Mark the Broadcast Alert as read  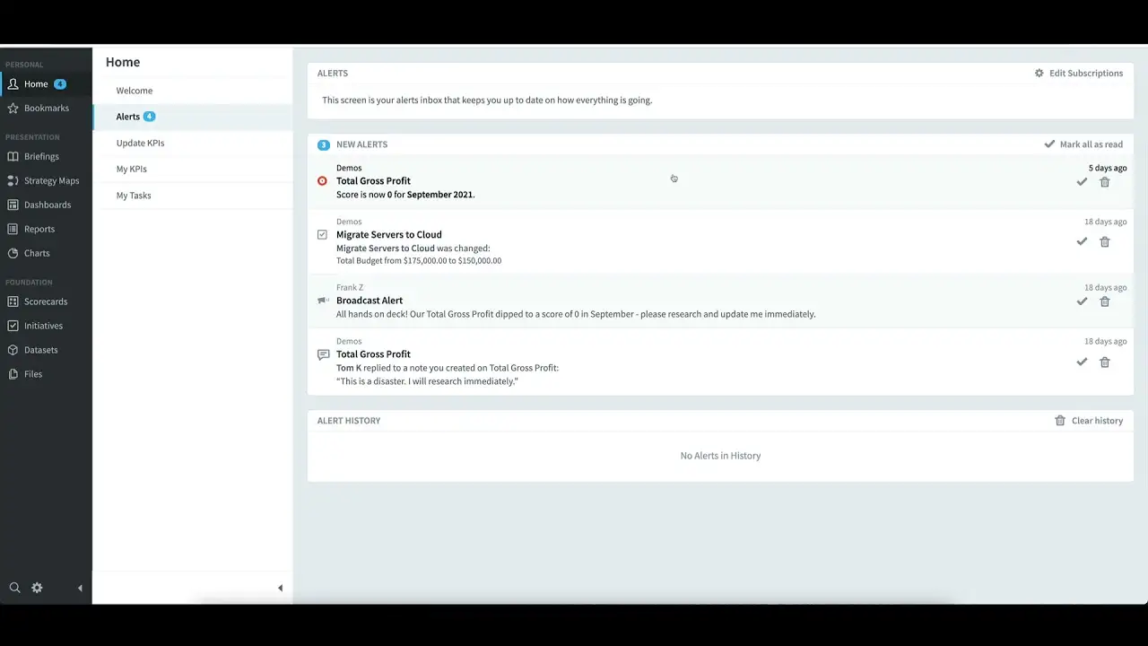tap(1082, 302)
